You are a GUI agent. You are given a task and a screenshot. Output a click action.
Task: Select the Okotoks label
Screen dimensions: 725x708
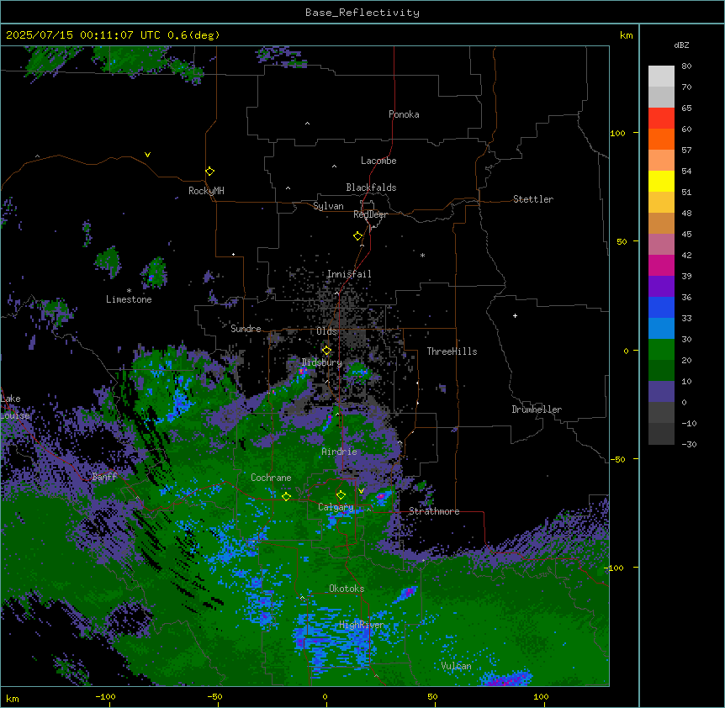click(x=347, y=589)
